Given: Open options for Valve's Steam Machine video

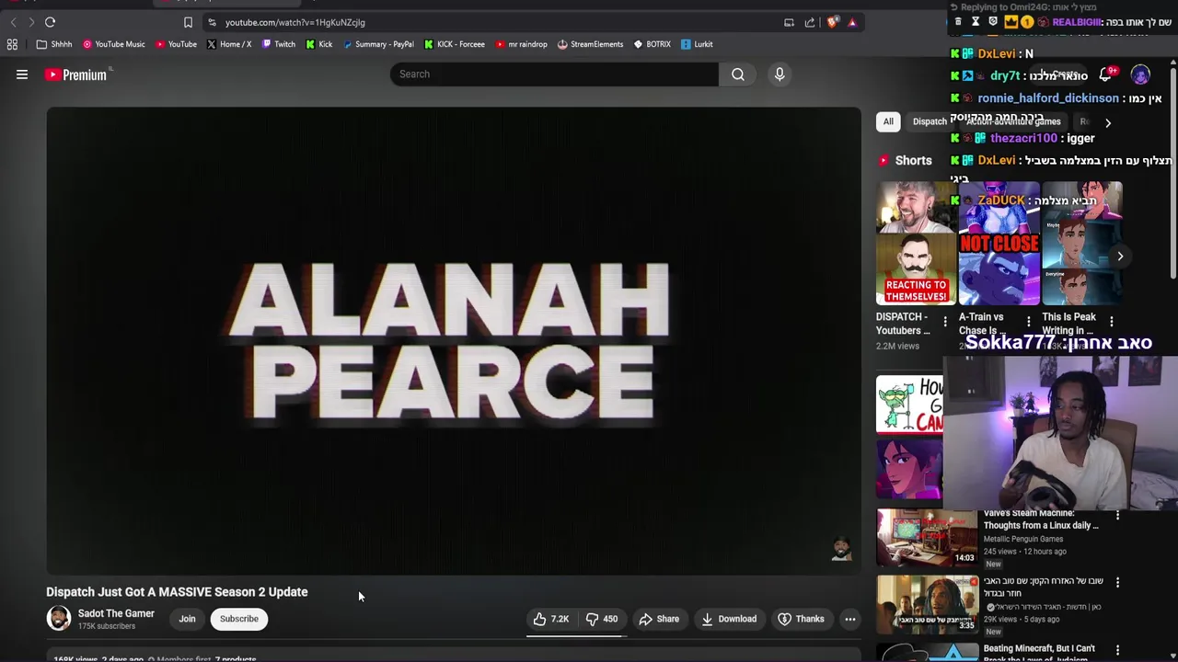Looking at the screenshot, I should pos(1117,515).
